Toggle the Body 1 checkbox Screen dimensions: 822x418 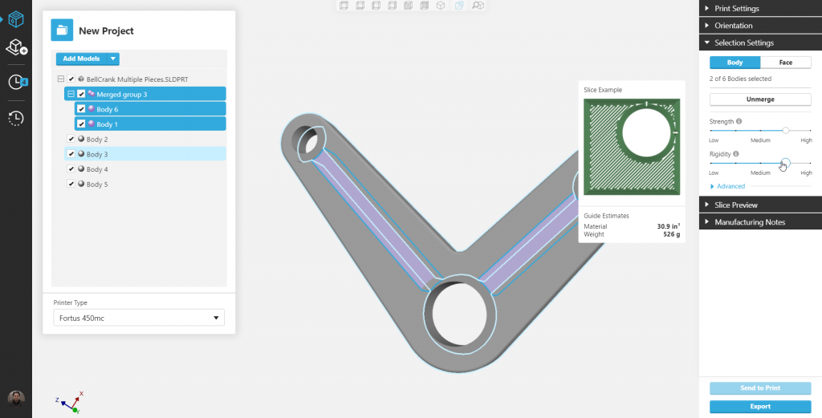[x=81, y=124]
